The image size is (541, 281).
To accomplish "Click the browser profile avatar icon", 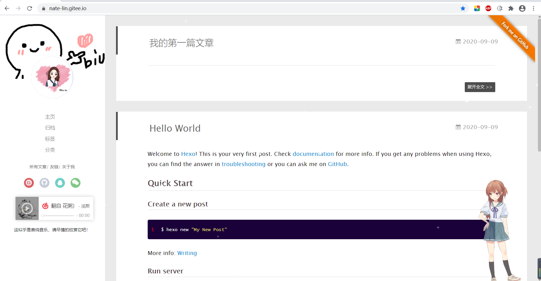I will [x=522, y=8].
